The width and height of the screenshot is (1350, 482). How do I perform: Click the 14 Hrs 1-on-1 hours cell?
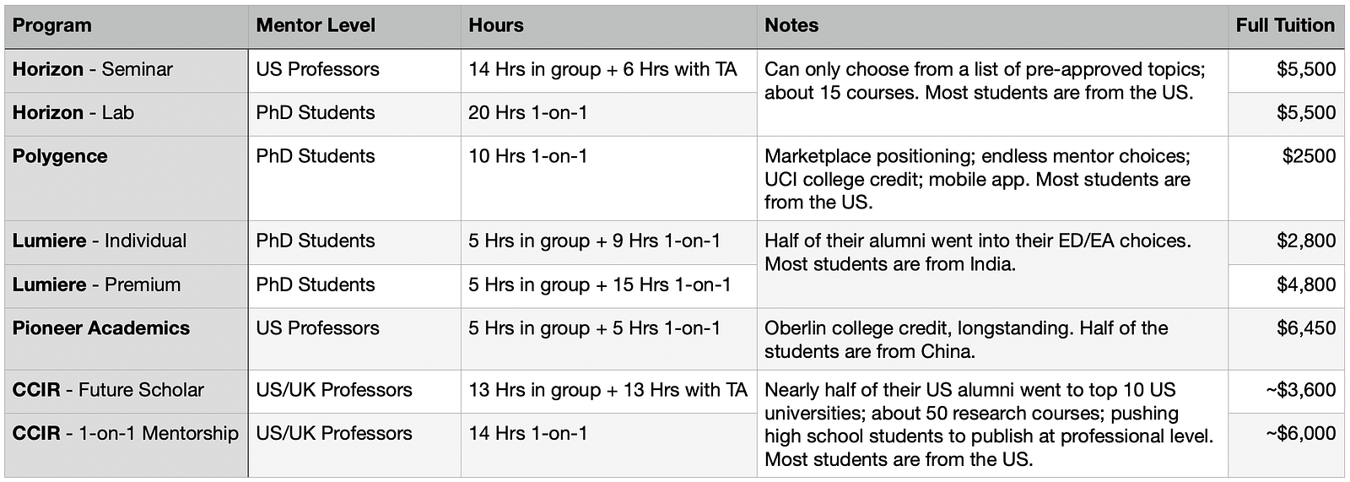pyautogui.click(x=608, y=445)
